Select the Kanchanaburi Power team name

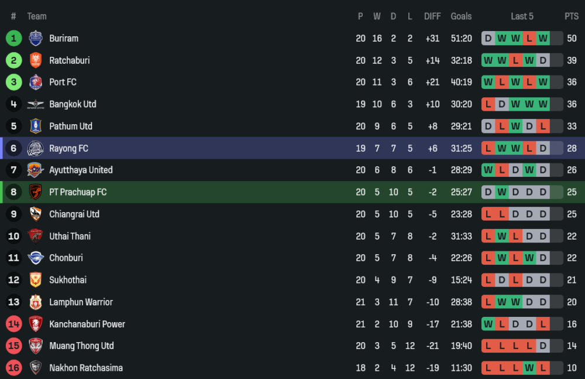87,324
